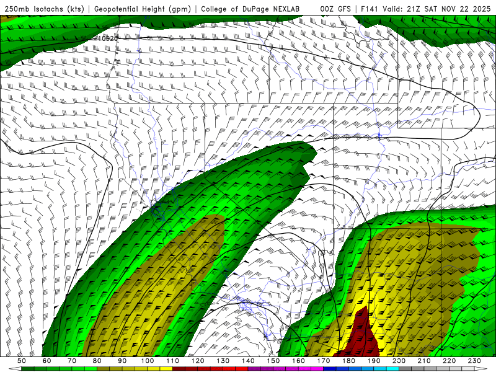Click the legend value 200
This screenshot has height=372, width=496.
pos(399,361)
